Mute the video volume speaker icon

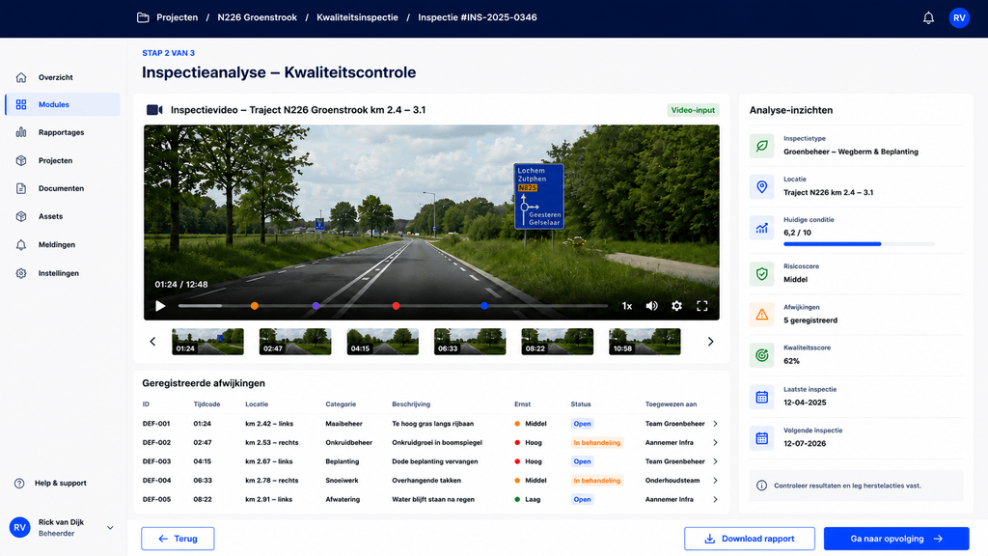[x=651, y=306]
